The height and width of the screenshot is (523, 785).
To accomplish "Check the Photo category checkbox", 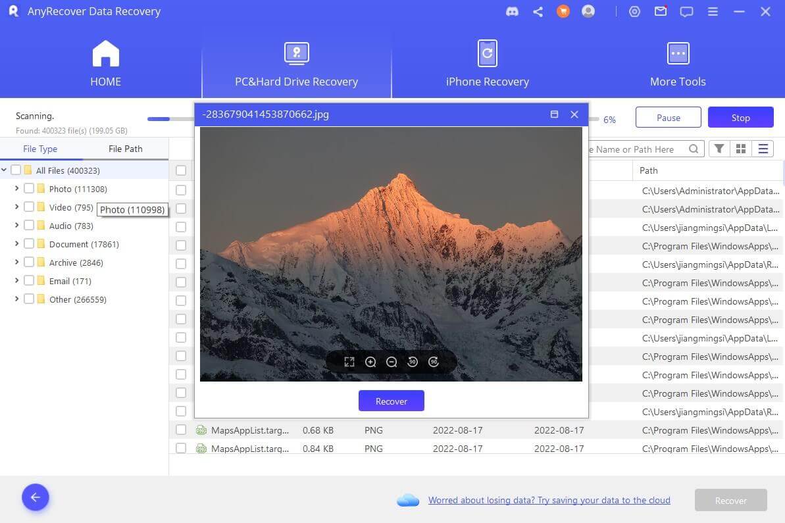I will click(29, 189).
